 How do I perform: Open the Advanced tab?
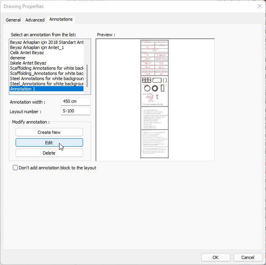coord(35,20)
